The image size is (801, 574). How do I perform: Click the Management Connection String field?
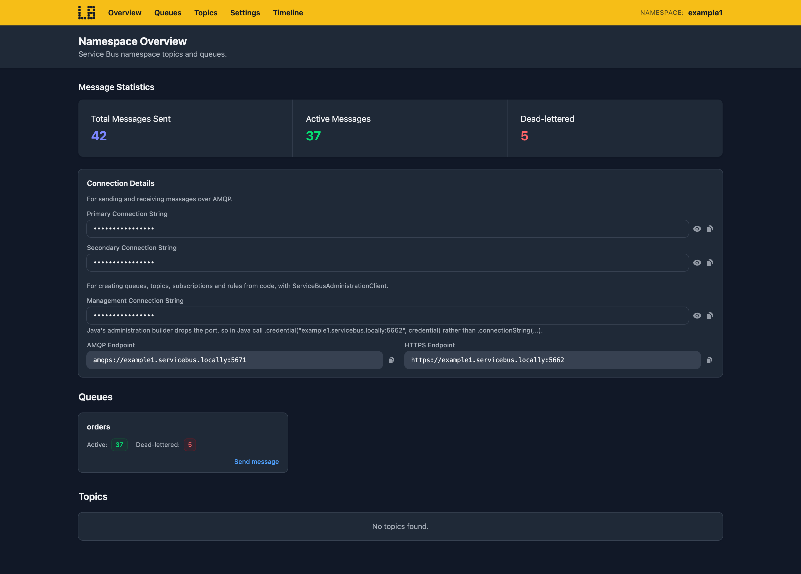pyautogui.click(x=388, y=316)
